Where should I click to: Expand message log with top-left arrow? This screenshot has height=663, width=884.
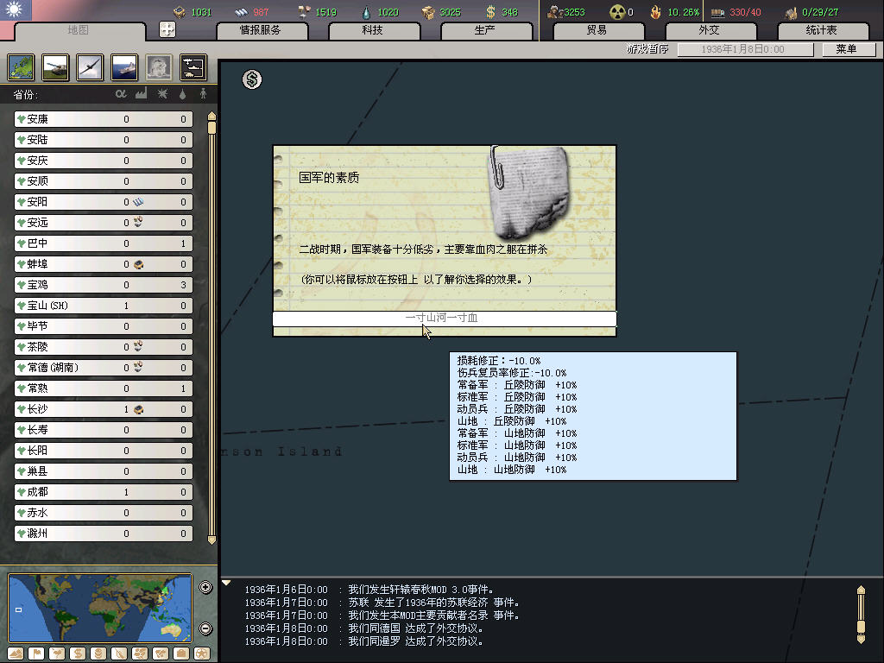[x=227, y=583]
